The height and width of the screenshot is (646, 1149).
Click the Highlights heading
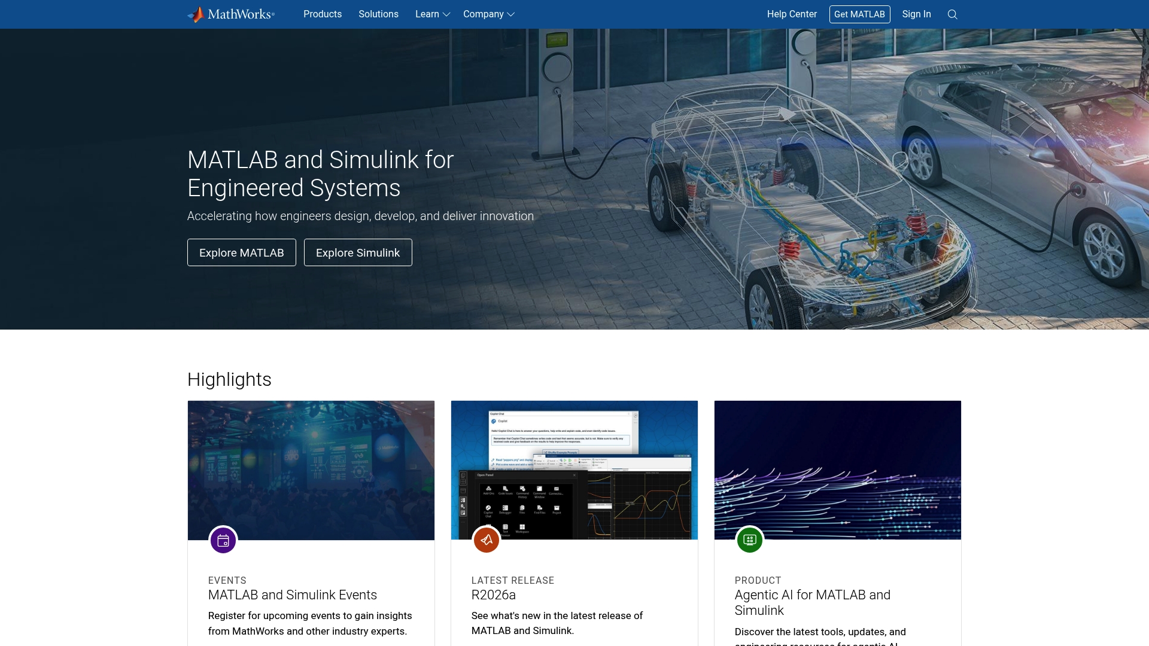pyautogui.click(x=229, y=380)
